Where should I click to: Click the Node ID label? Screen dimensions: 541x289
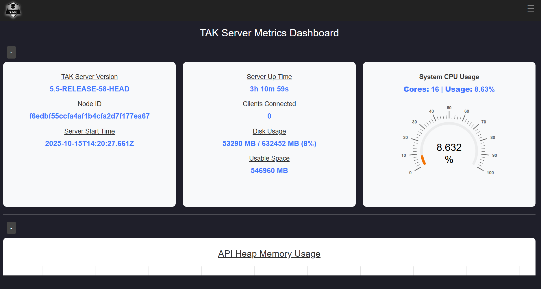(89, 104)
